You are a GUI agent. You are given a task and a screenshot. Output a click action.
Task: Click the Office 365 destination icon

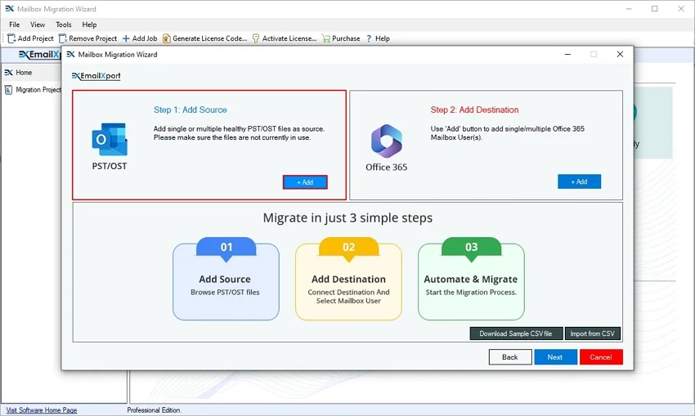pos(386,141)
